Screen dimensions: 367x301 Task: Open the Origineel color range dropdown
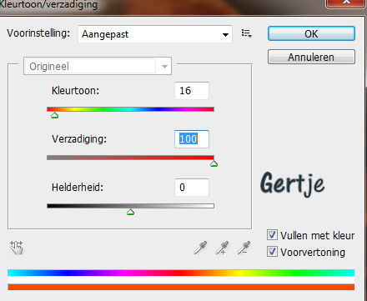[98, 66]
